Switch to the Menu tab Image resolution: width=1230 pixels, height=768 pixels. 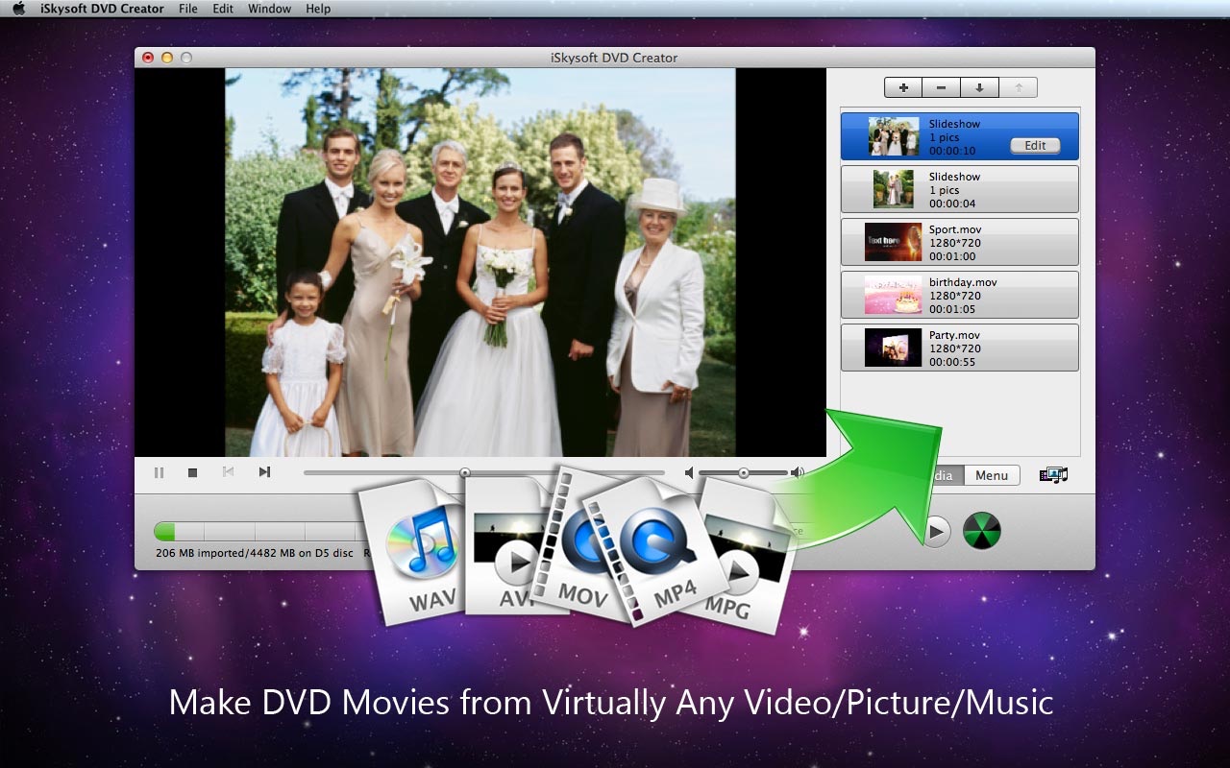[992, 475]
